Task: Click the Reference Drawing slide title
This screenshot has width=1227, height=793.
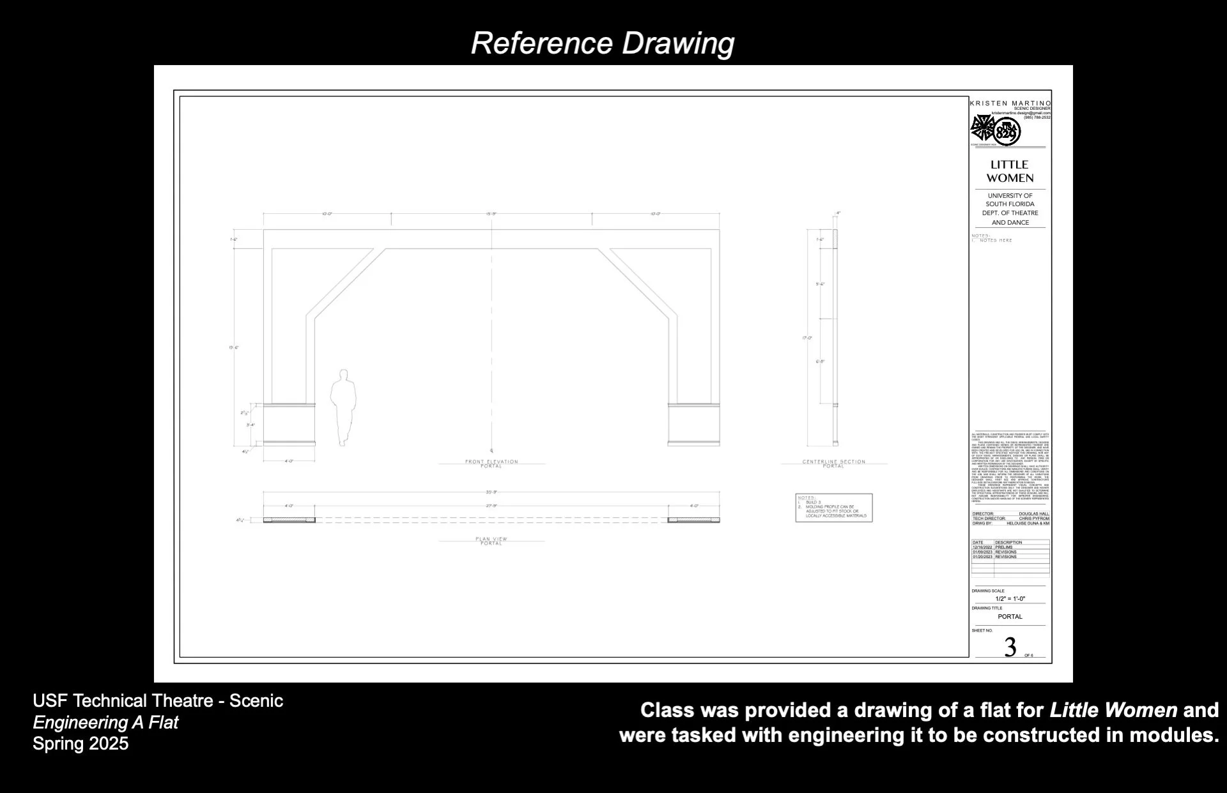Action: pos(602,43)
